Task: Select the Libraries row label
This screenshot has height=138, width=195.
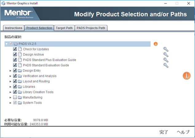Action: point(29,87)
